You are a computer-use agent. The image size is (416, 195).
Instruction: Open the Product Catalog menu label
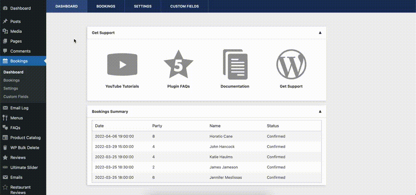25,137
